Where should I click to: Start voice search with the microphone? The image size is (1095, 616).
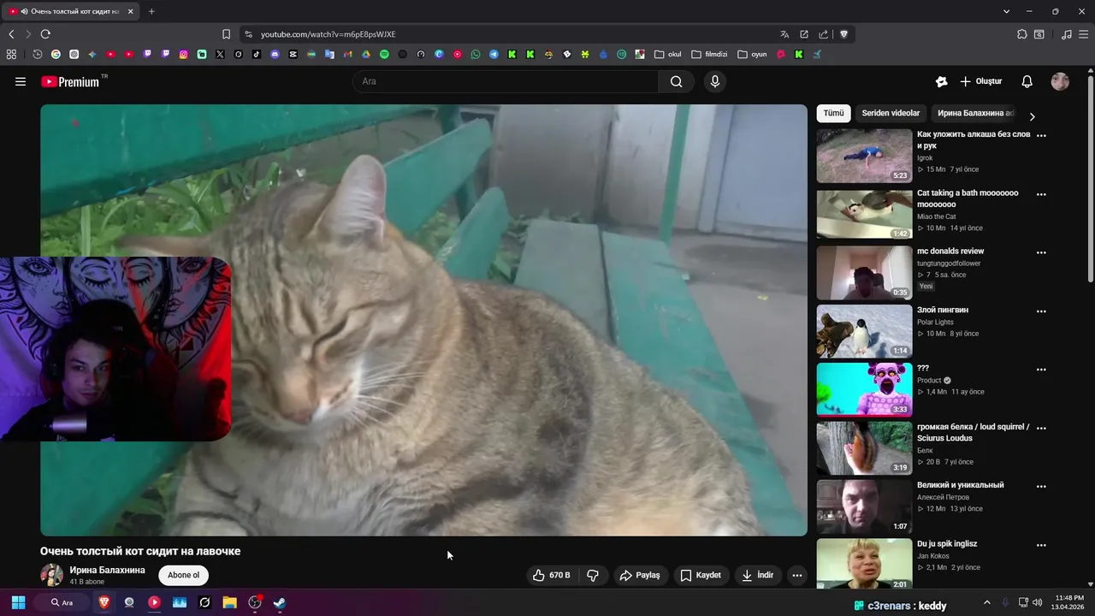(715, 81)
